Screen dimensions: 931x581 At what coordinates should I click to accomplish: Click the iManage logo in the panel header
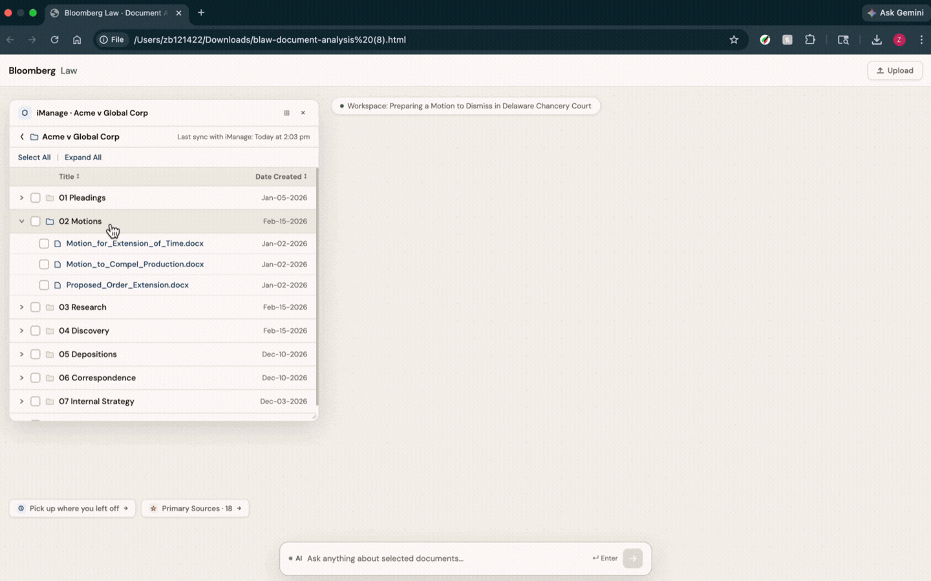(x=24, y=112)
